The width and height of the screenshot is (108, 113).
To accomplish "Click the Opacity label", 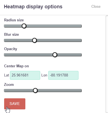I will point(10,49).
